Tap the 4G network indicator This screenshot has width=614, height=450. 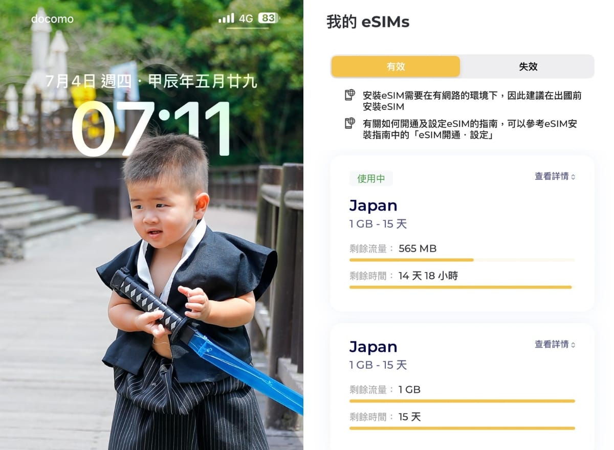tap(246, 18)
